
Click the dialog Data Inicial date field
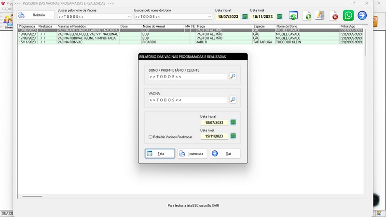pos(214,122)
